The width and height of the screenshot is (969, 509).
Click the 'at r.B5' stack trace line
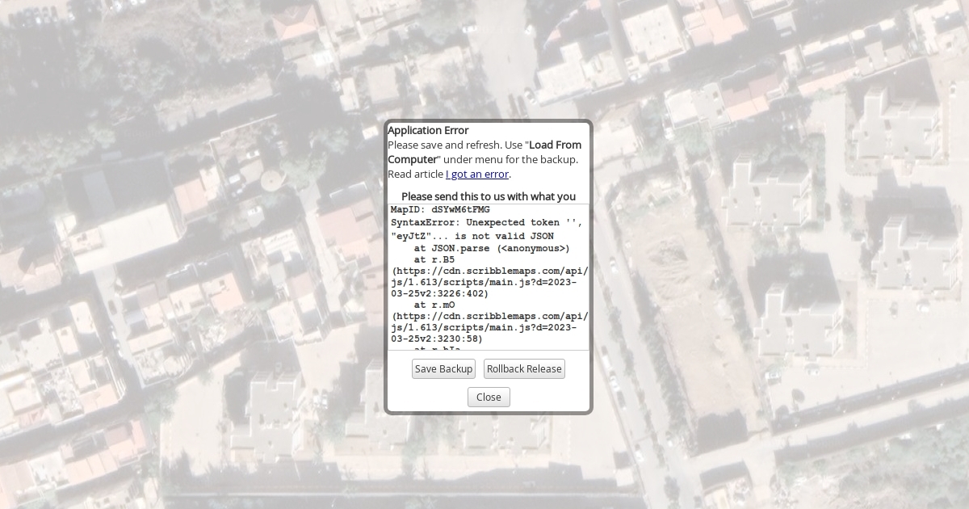tap(434, 260)
